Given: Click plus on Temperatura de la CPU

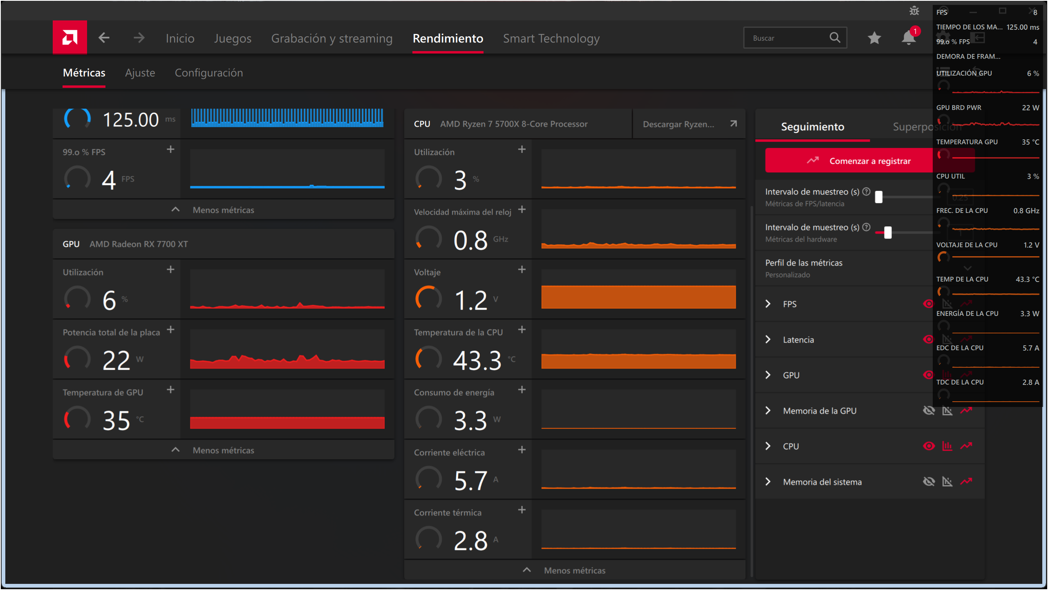Looking at the screenshot, I should click(x=522, y=330).
